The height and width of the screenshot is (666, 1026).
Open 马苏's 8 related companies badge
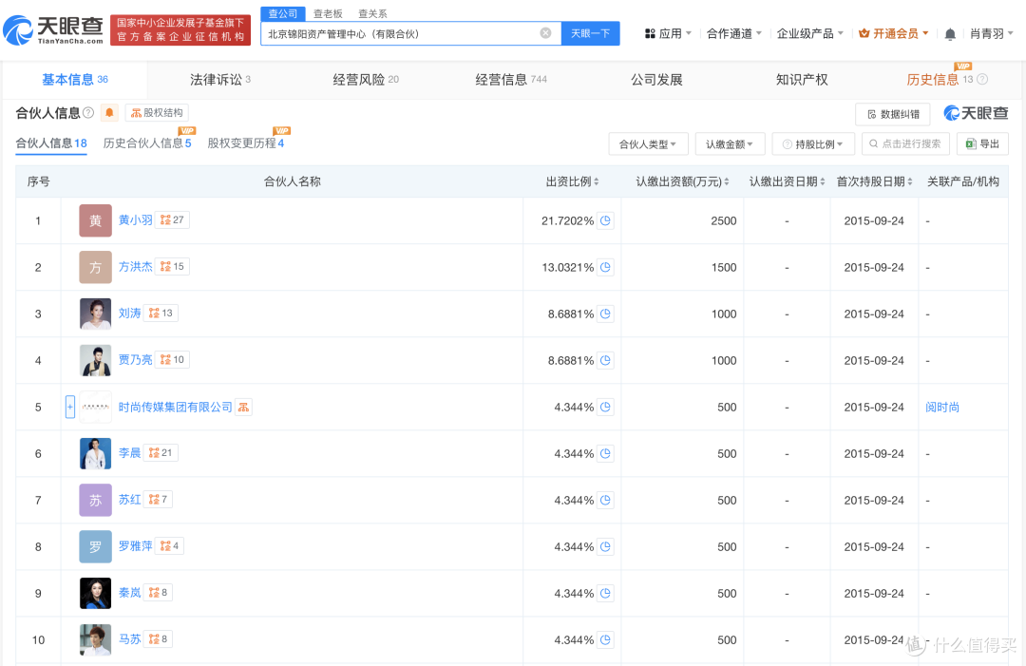point(159,638)
